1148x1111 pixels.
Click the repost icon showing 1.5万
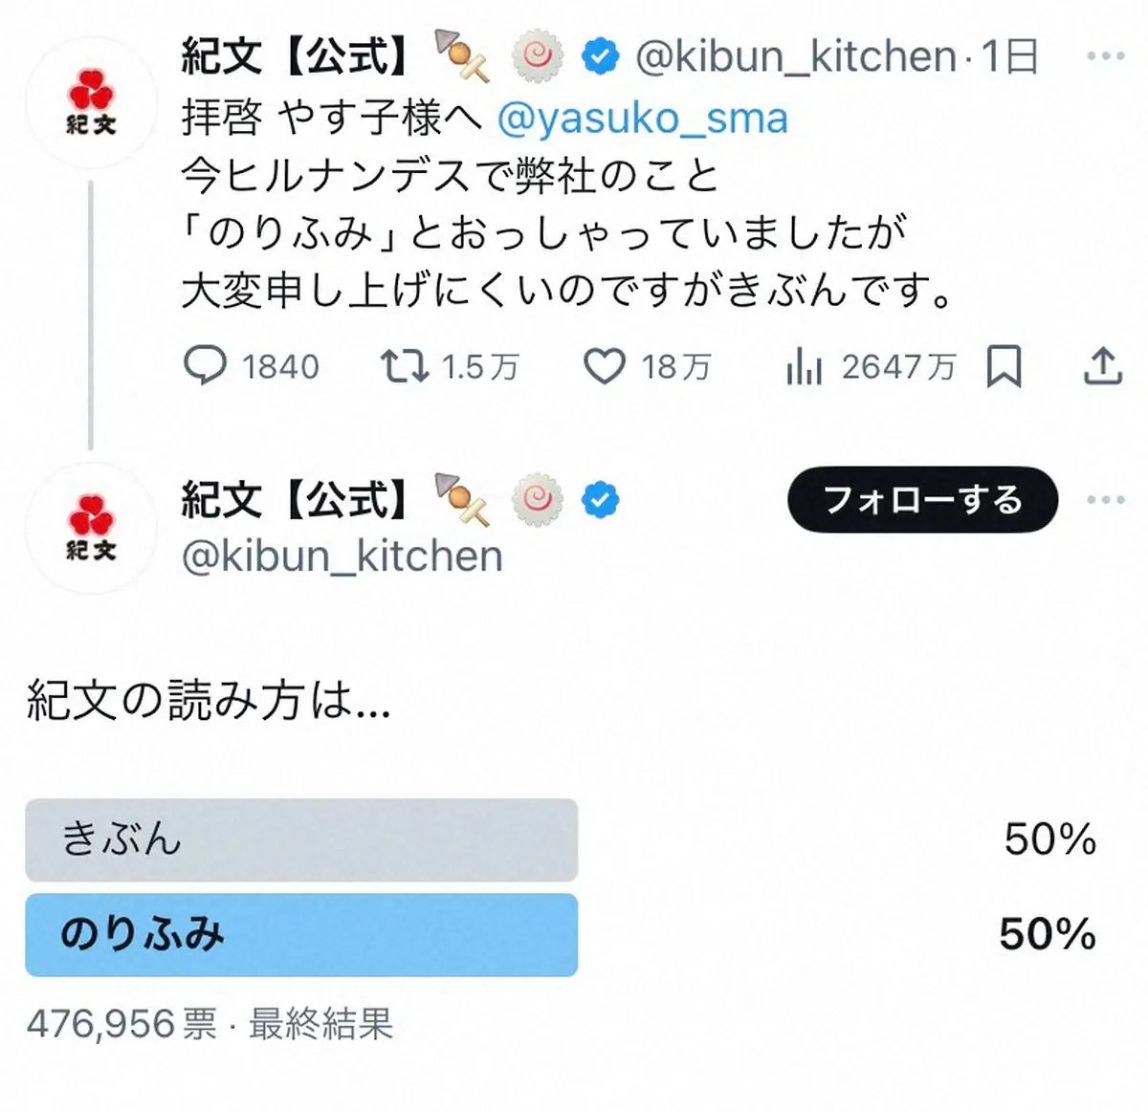[408, 365]
